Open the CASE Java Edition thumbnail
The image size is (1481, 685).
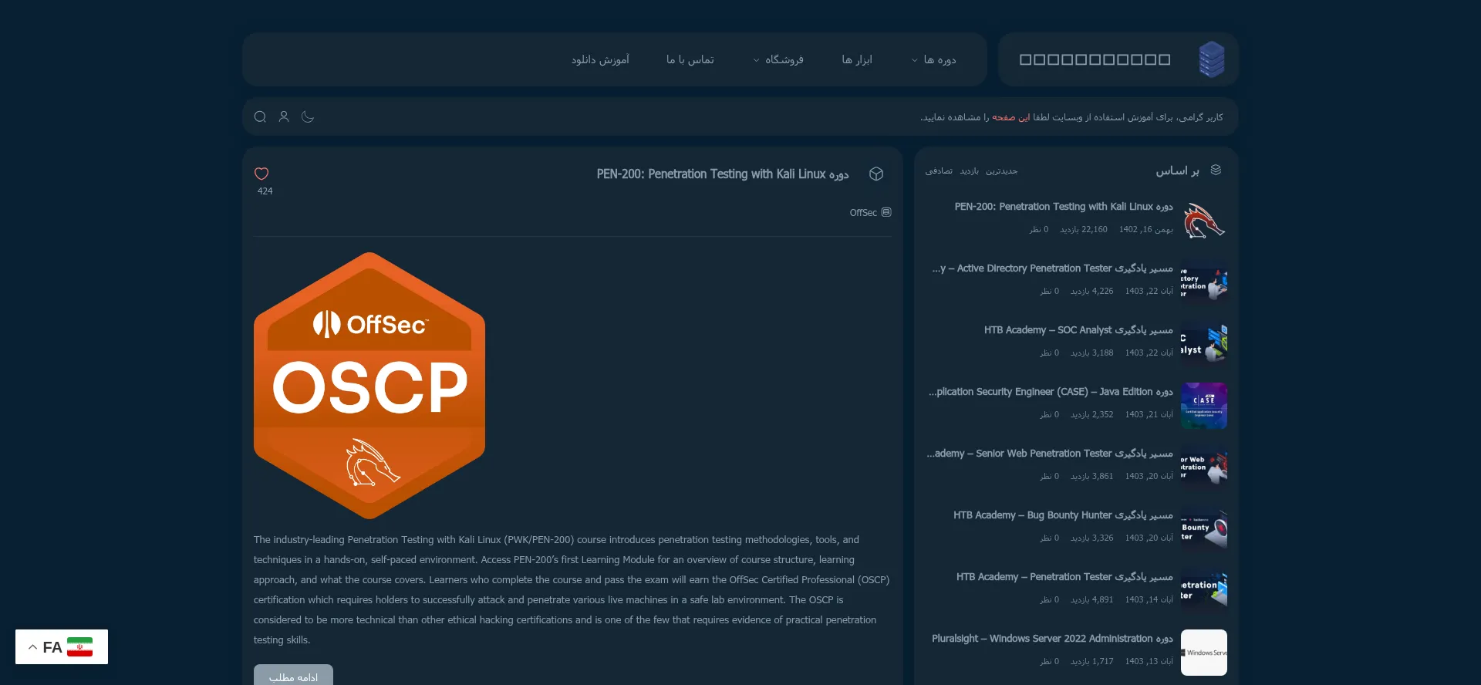tap(1204, 406)
